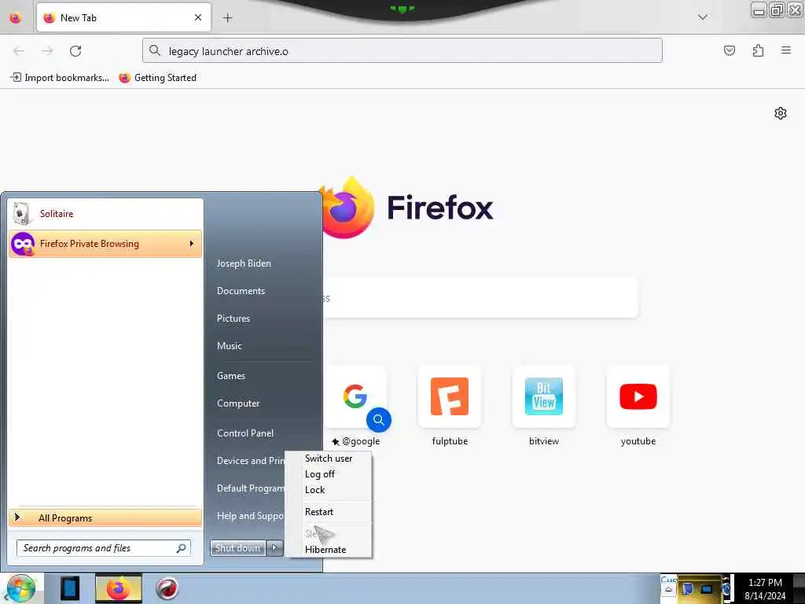The width and height of the screenshot is (805, 604).
Task: Expand Firefox Private Browsing jump list arrow
Action: pos(192,244)
